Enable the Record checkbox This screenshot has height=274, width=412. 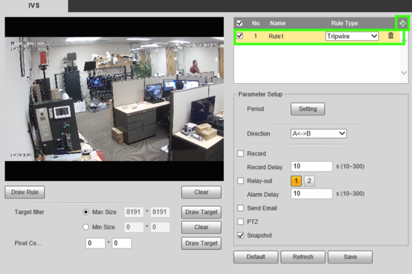pos(240,153)
